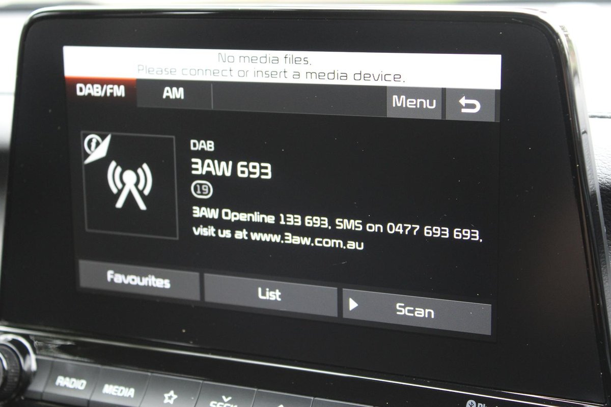Switch to the DAB/FM tab
The height and width of the screenshot is (407, 611).
(x=100, y=91)
